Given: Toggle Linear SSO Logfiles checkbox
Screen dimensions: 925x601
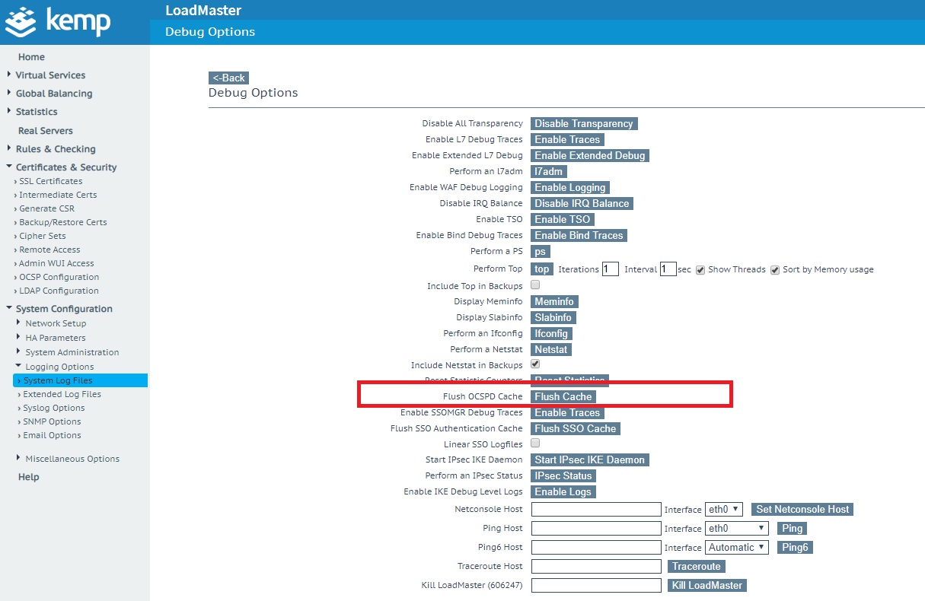Looking at the screenshot, I should pyautogui.click(x=535, y=443).
